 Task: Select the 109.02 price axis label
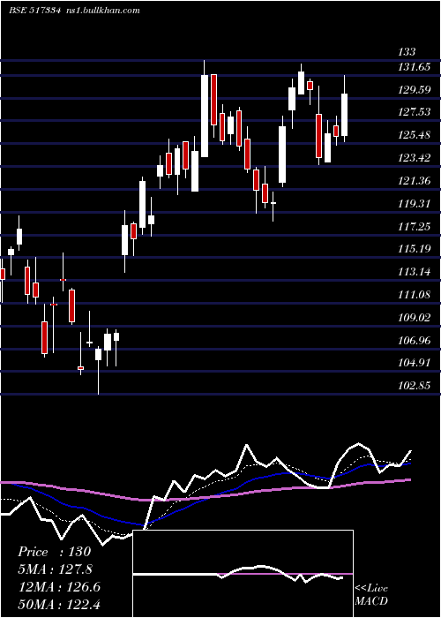click(x=415, y=317)
